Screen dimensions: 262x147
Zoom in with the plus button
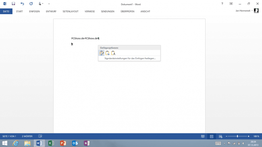click(x=249, y=137)
